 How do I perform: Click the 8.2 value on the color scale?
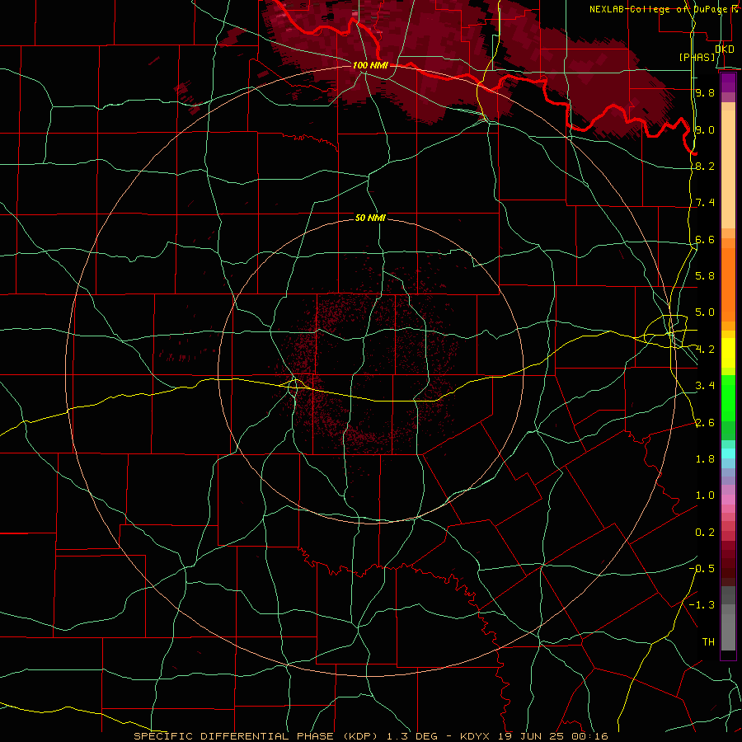(x=705, y=167)
